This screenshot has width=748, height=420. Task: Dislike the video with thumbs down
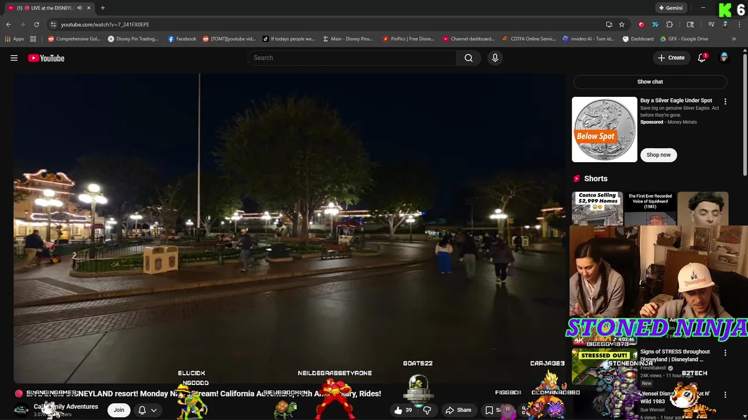[x=427, y=410]
